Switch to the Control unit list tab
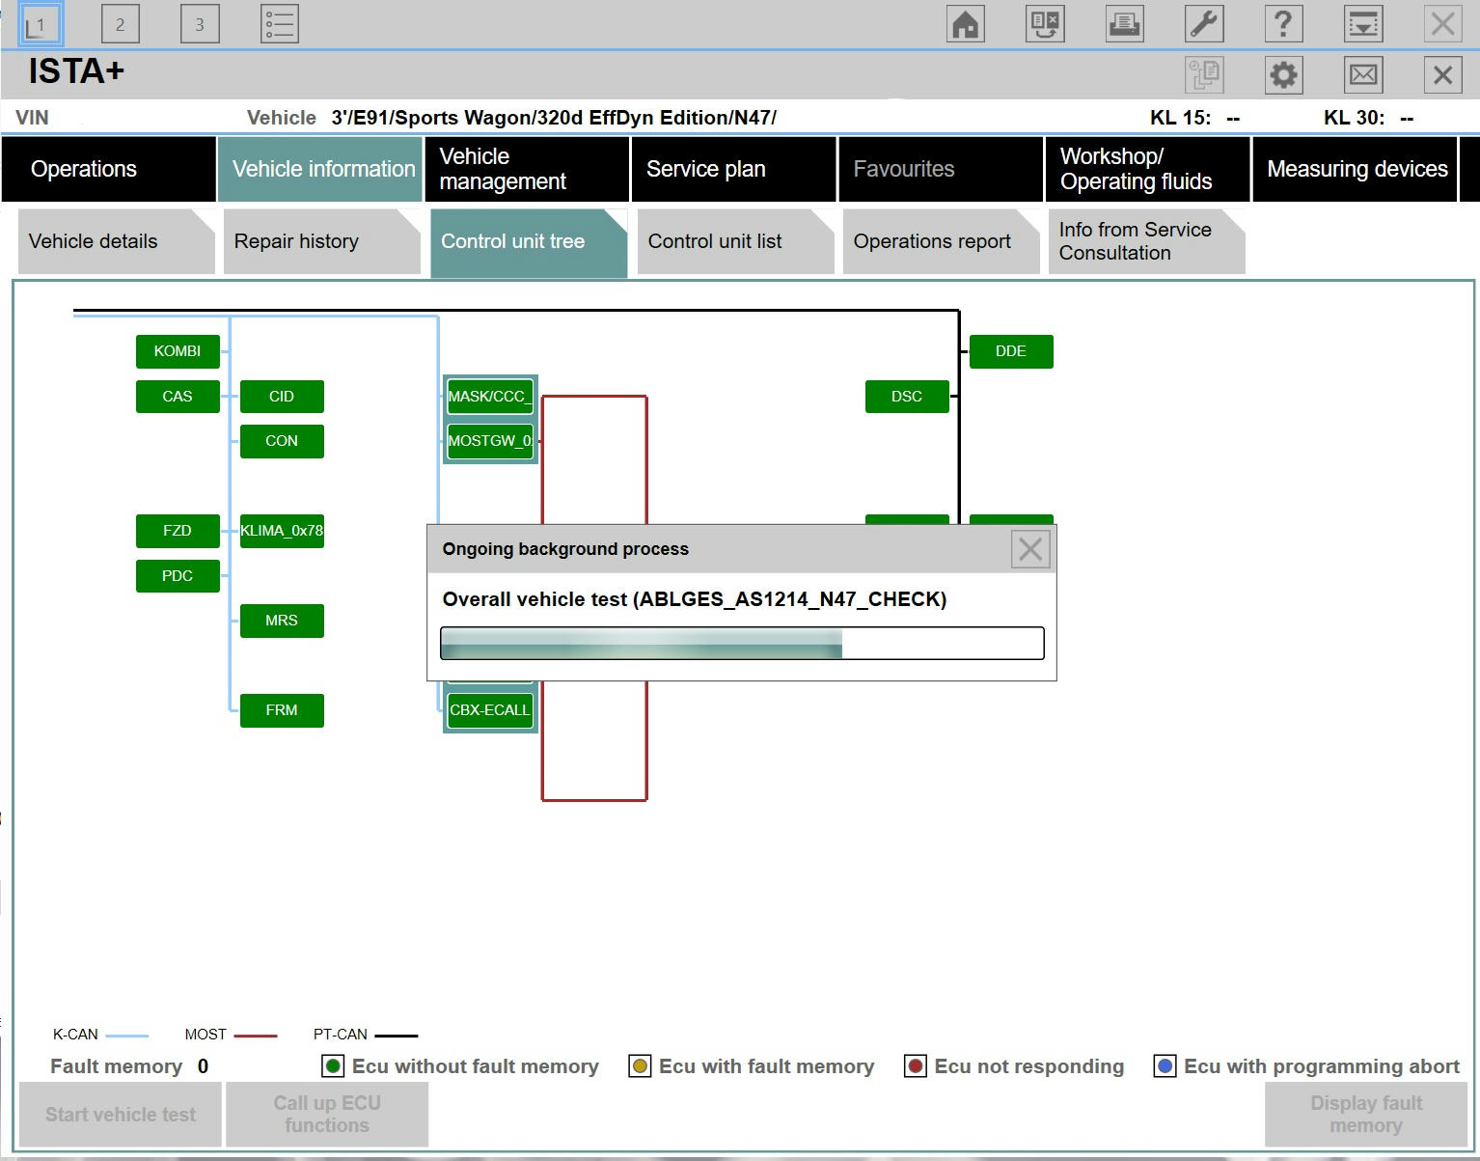The image size is (1480, 1161). pyautogui.click(x=735, y=241)
